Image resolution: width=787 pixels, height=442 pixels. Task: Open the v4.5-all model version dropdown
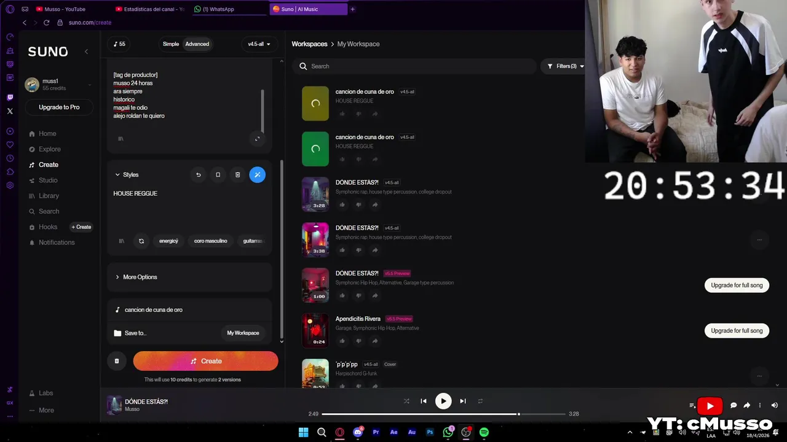259,44
